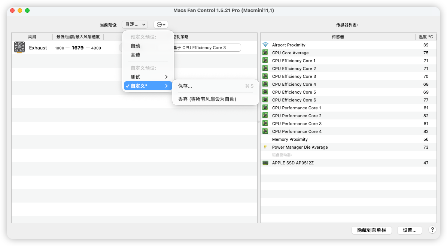This screenshot has height=246, width=447.
Task: Select 丢弃 (将所有风扇设为自动) option
Action: [207, 99]
